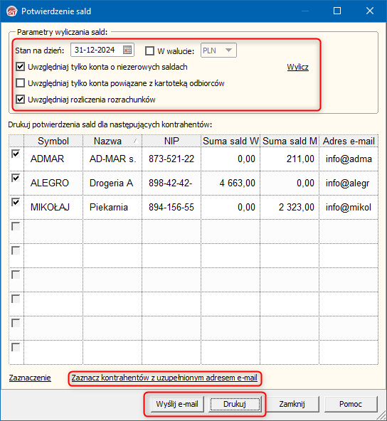
Task: Click the date field showing 31-12-2024
Action: point(102,50)
